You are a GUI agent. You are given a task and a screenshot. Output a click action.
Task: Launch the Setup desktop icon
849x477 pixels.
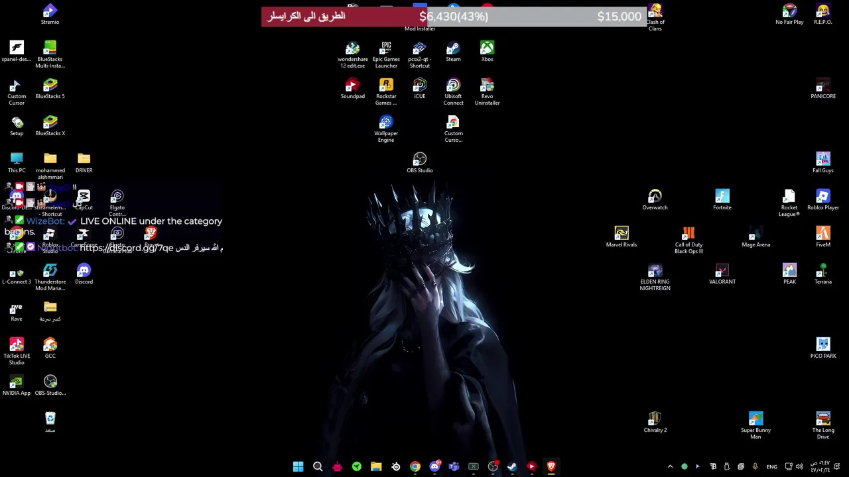click(x=17, y=126)
